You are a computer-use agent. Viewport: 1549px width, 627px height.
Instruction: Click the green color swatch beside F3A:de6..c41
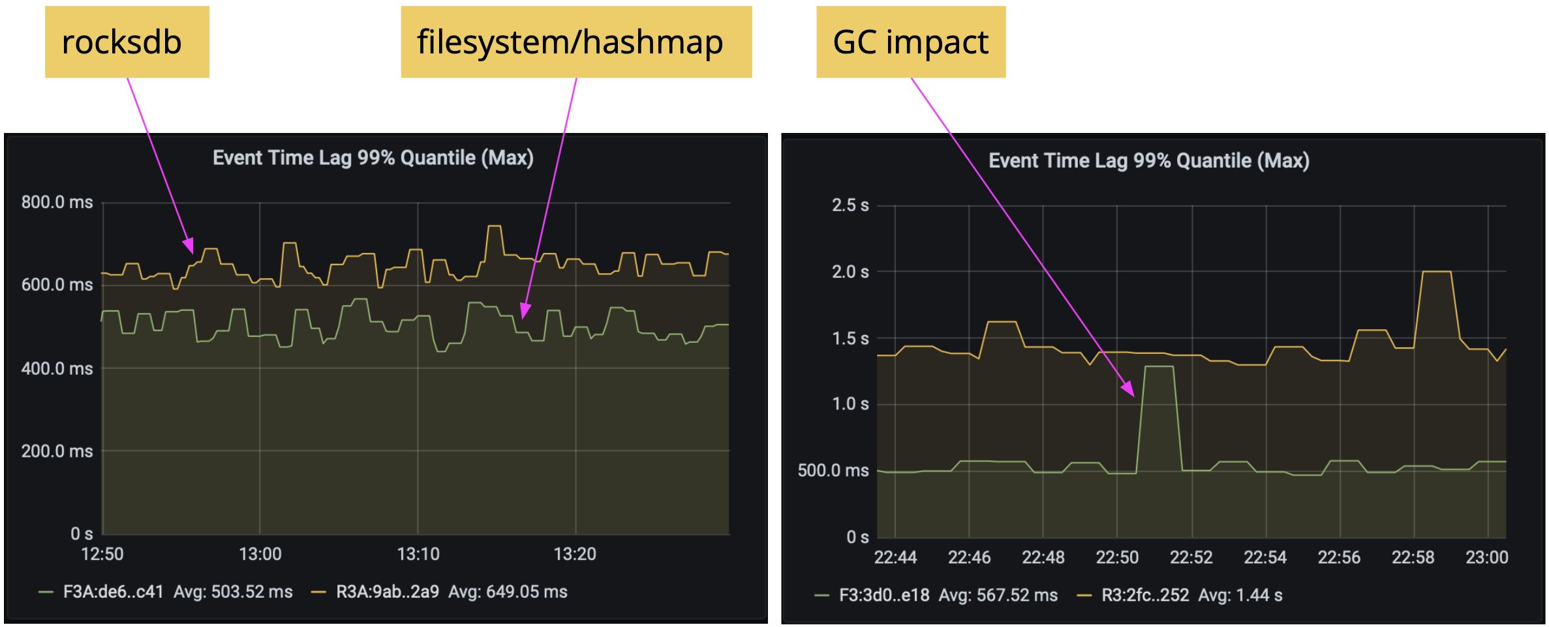pyautogui.click(x=46, y=592)
